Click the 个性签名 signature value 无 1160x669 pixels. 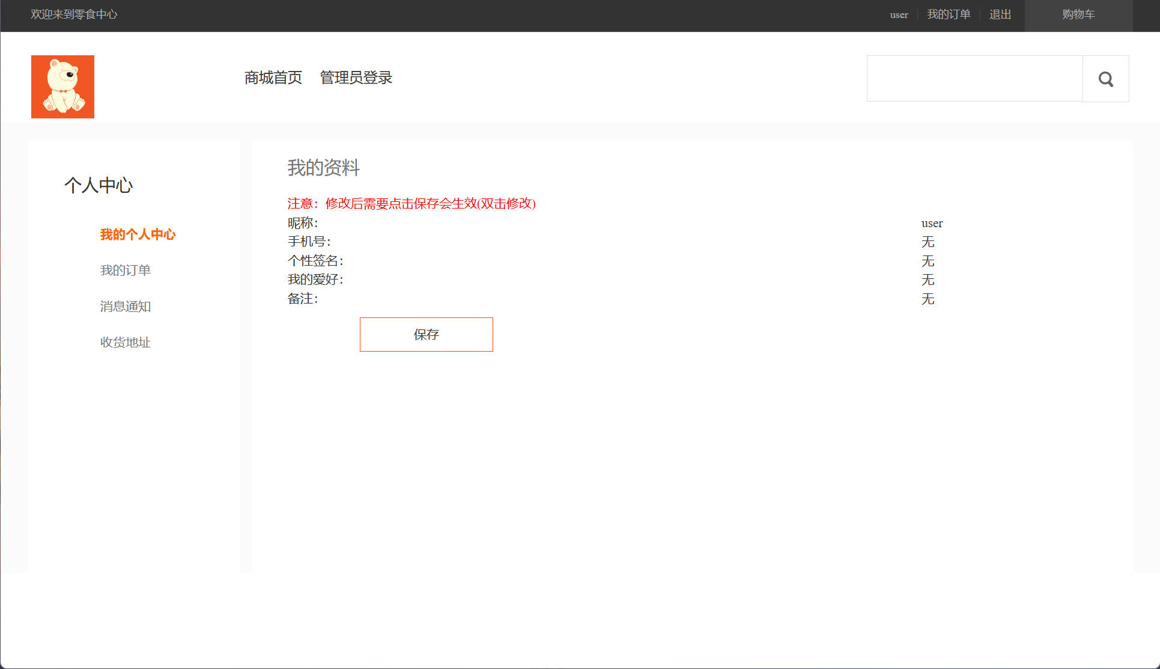(928, 261)
